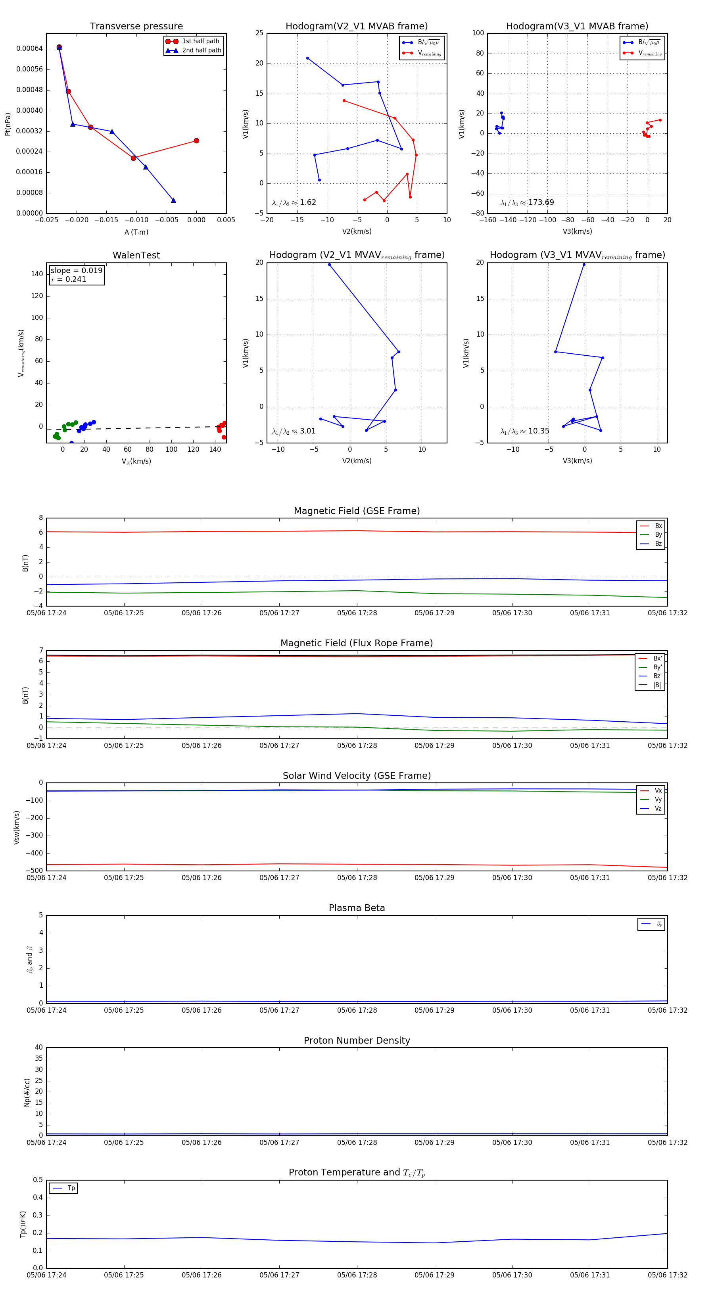Click the 'Tp' legend in temperature plot
This screenshot has width=714, height=1310.
(x=63, y=1189)
